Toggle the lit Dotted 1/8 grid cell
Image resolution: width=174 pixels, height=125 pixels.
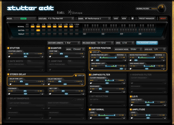click(38, 30)
